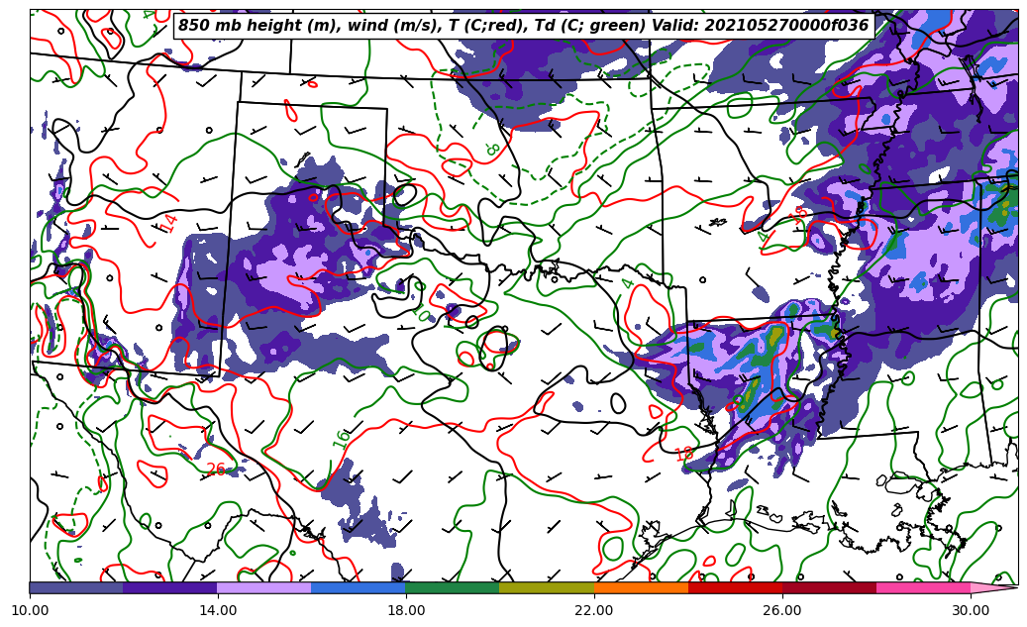The image size is (1027, 627).
Task: Click the 18.00 colorbar tick label
Action: tap(406, 610)
